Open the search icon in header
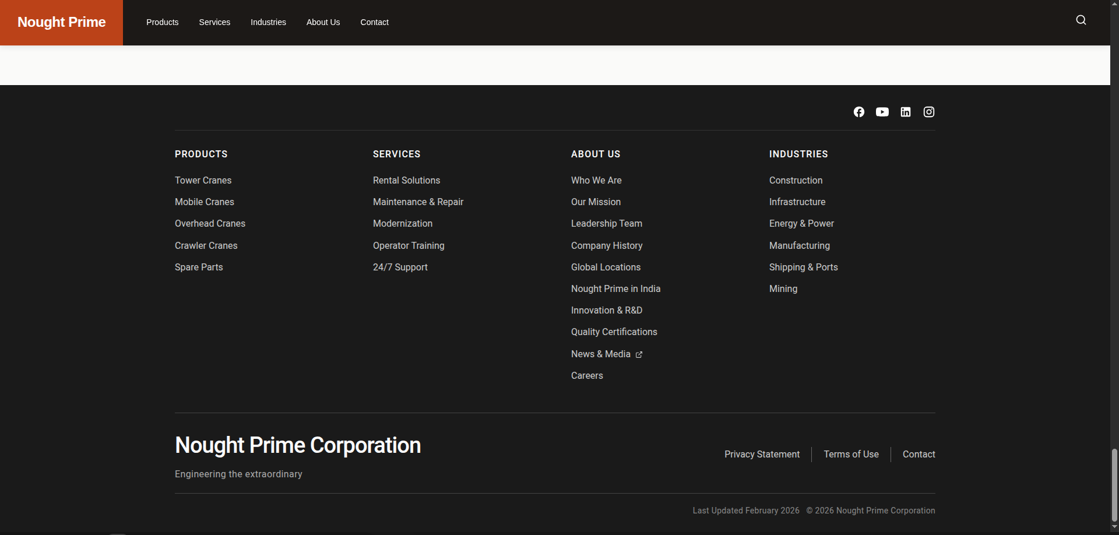1119x535 pixels. tap(1081, 20)
